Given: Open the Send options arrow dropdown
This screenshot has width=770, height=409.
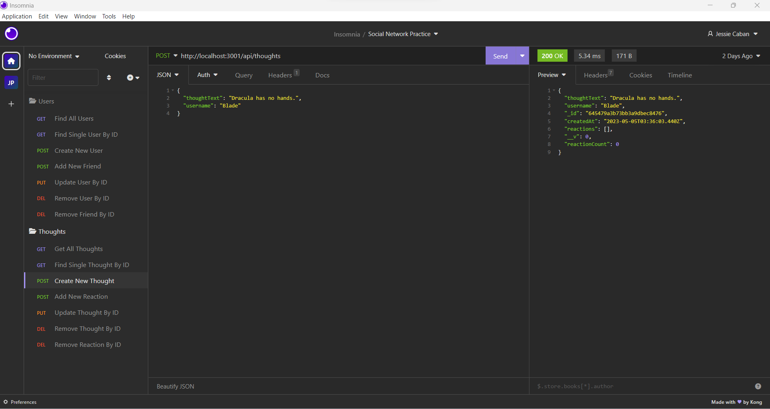Looking at the screenshot, I should click(x=522, y=56).
